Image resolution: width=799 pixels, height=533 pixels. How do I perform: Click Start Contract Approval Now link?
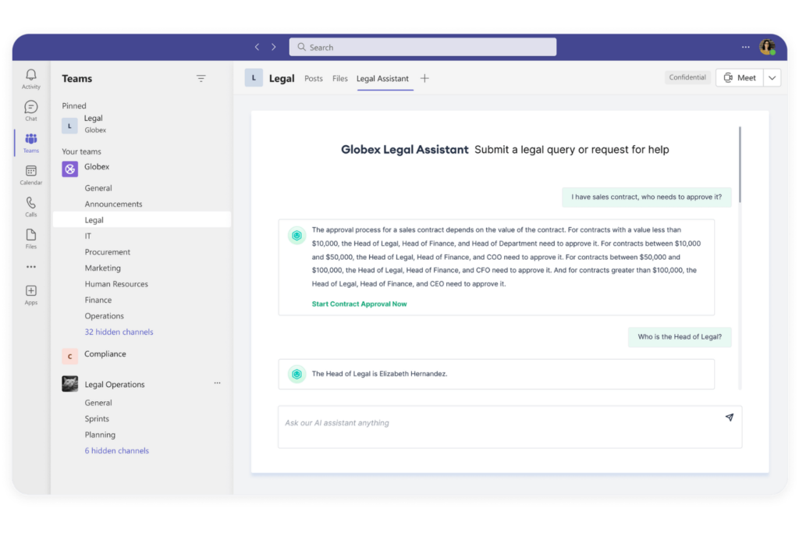click(359, 304)
